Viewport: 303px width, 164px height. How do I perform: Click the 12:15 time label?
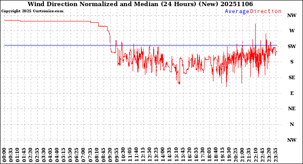coord(143,155)
